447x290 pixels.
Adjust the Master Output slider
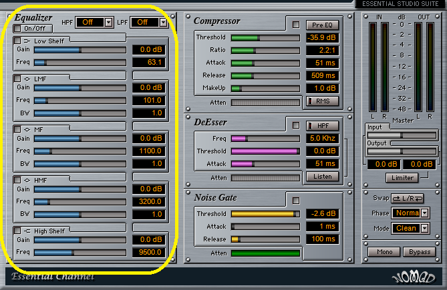coord(402,151)
